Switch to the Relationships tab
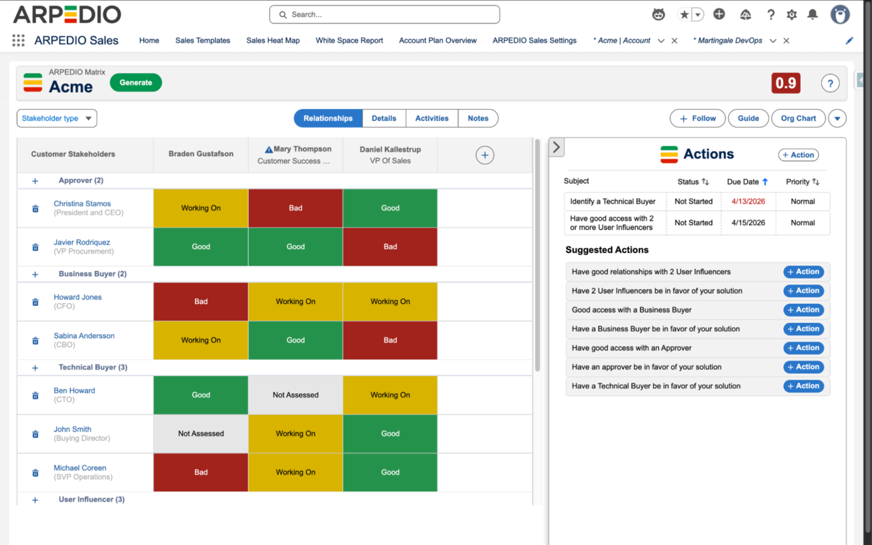872x545 pixels. tap(328, 119)
